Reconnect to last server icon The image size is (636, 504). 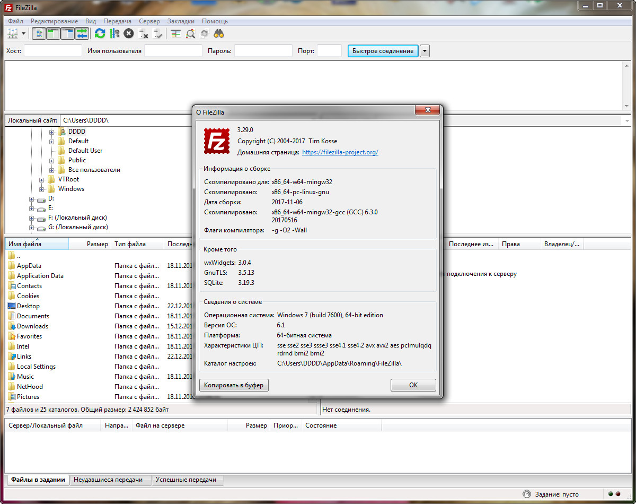pos(158,34)
